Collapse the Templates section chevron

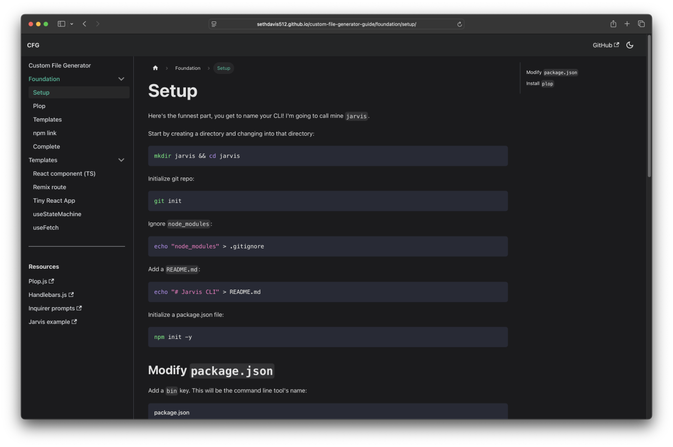(121, 160)
